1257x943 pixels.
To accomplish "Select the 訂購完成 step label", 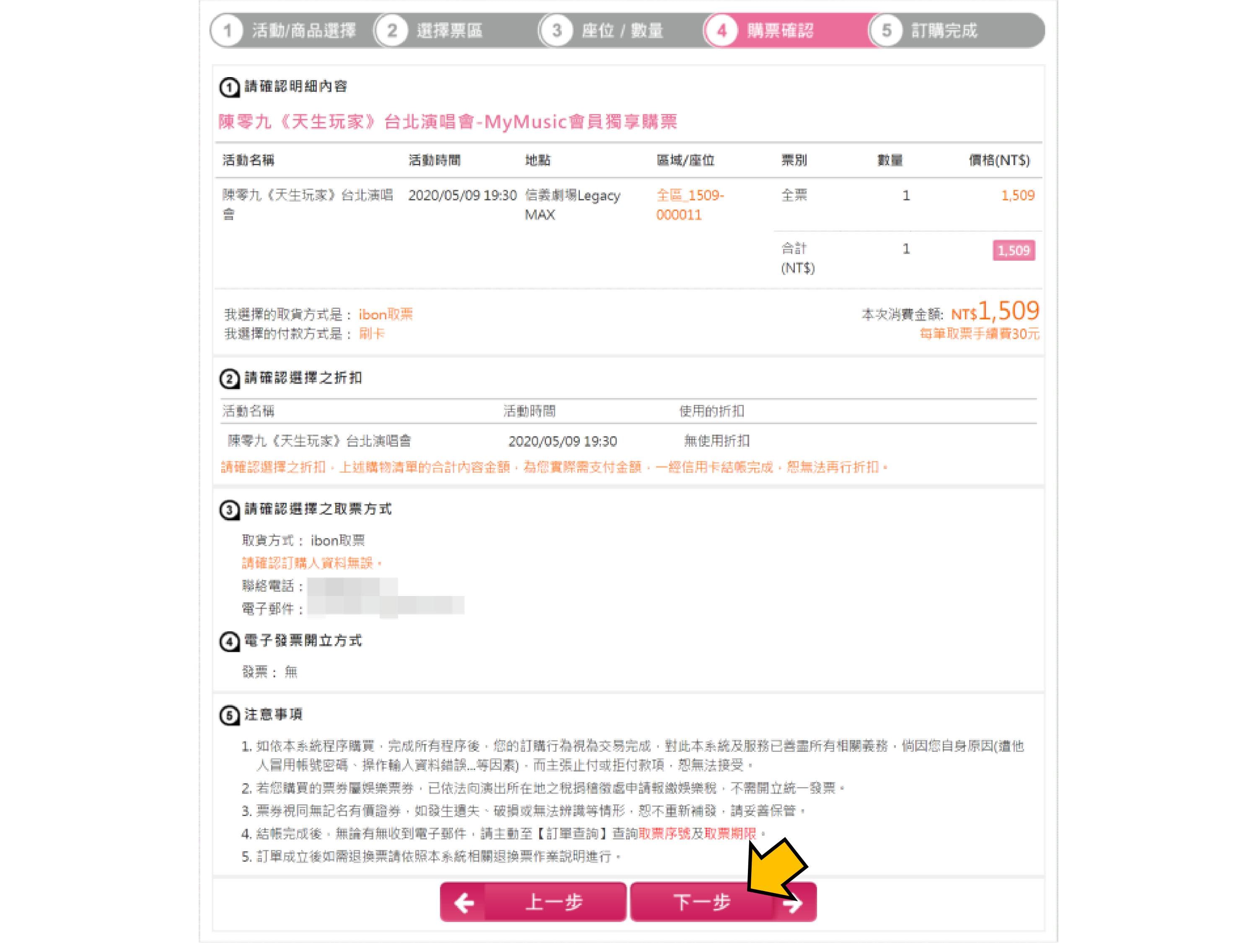I will pyautogui.click(x=944, y=30).
